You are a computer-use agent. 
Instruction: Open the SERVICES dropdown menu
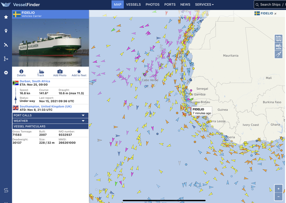[204, 5]
